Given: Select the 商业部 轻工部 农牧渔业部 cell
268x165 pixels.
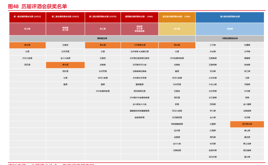Looking at the screenshot, I should coord(139,29).
